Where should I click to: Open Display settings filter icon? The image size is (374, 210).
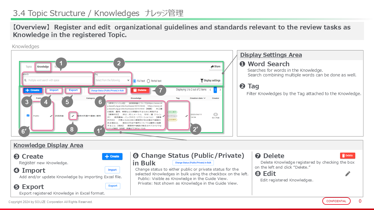coord(202,80)
